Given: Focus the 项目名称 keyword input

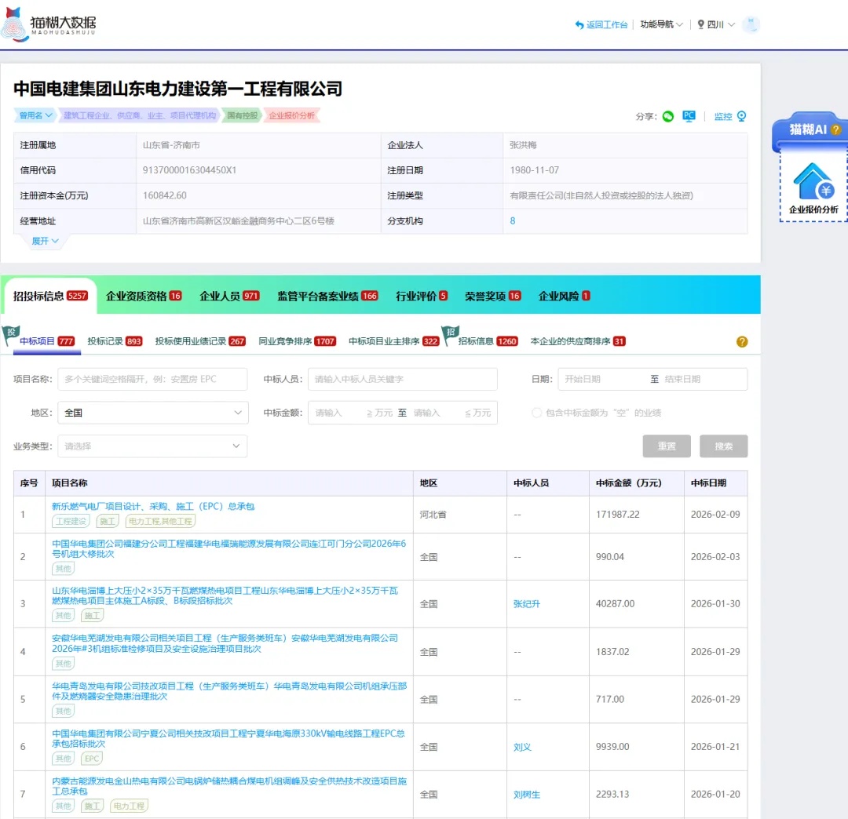Looking at the screenshot, I should [152, 379].
